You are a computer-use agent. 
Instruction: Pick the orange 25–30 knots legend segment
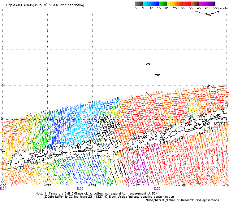click(179, 4)
